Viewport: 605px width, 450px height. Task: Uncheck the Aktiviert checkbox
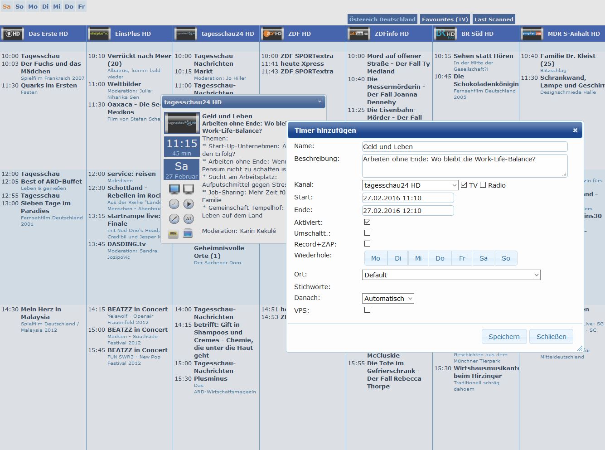point(368,222)
